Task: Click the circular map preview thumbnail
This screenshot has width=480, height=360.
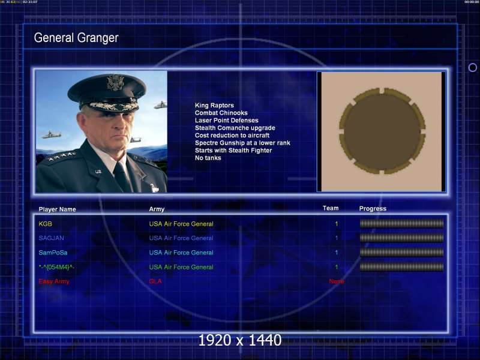Action: 382,131
